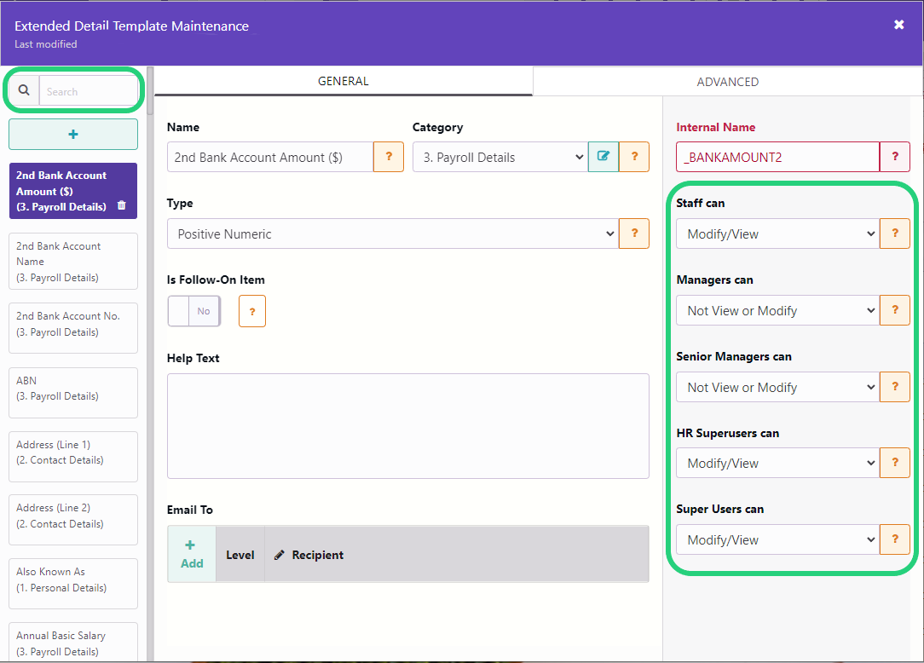Click help icon next to Is Follow-On Item
Image resolution: width=924 pixels, height=663 pixels.
252,311
